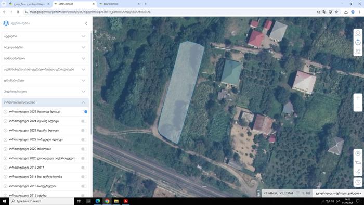Select the active MAPS.GOV.GE tab
364x205 pixels.
coord(74,4)
